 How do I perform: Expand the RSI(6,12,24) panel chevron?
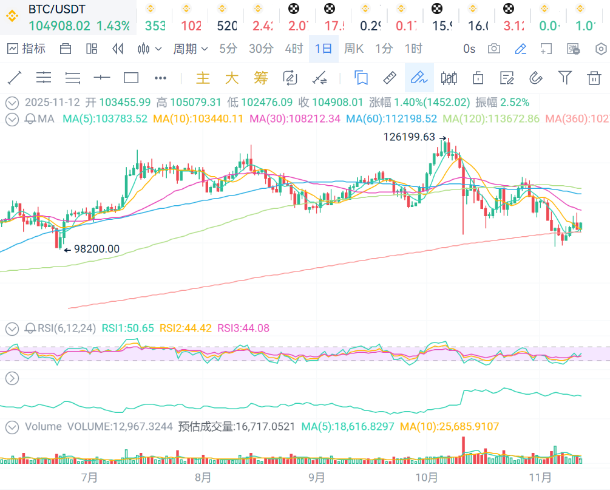(12, 328)
